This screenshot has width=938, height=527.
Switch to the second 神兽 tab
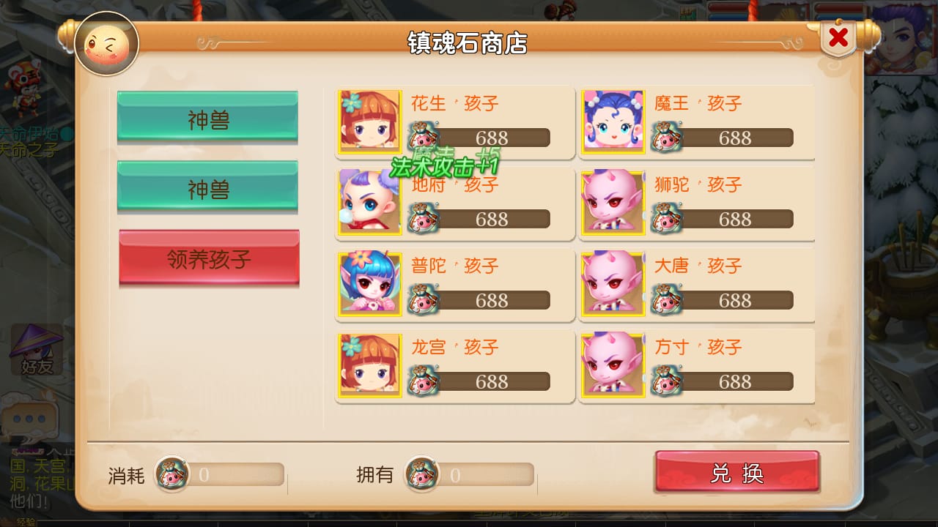point(207,187)
